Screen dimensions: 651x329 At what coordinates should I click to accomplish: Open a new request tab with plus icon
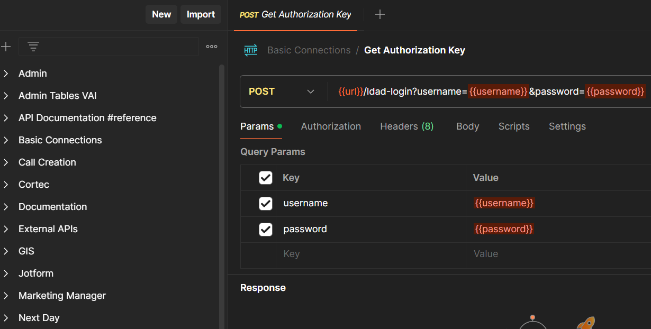tap(379, 14)
